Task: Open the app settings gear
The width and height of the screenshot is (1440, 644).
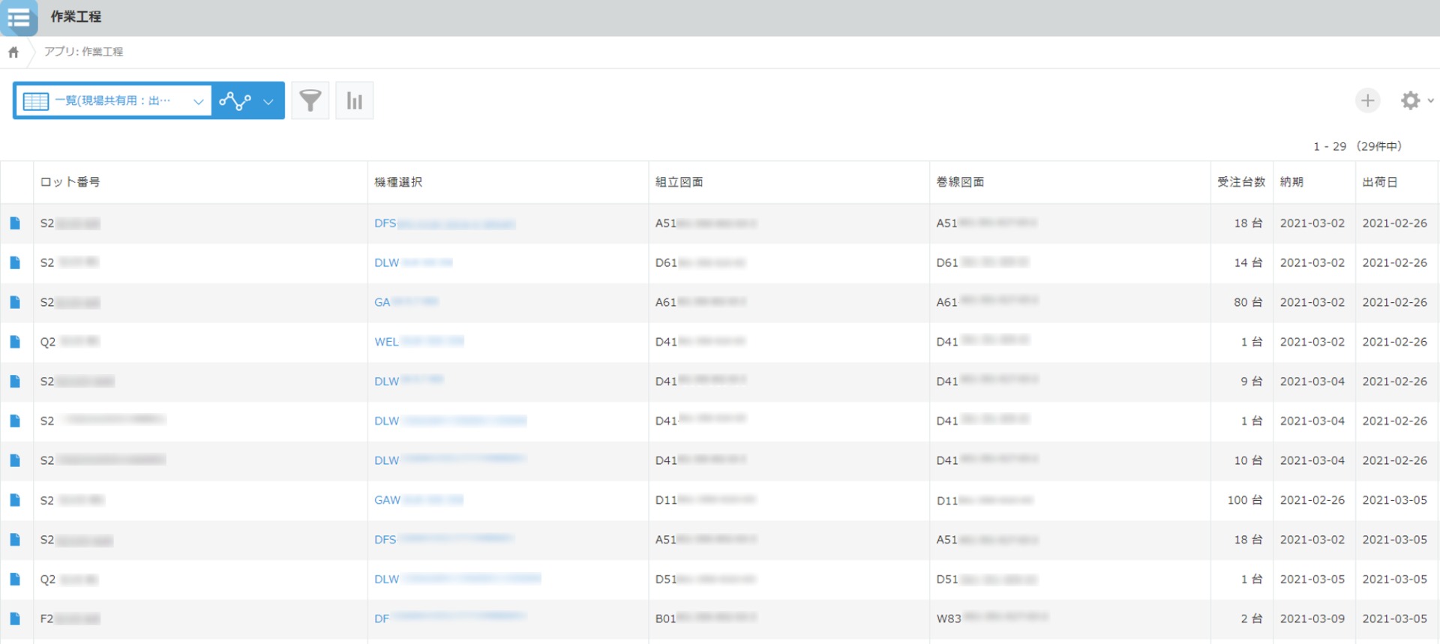Action: [1410, 100]
